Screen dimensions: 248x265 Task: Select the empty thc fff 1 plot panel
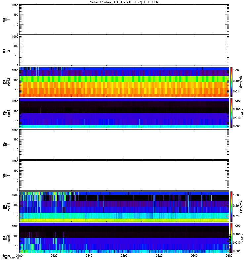124,144
